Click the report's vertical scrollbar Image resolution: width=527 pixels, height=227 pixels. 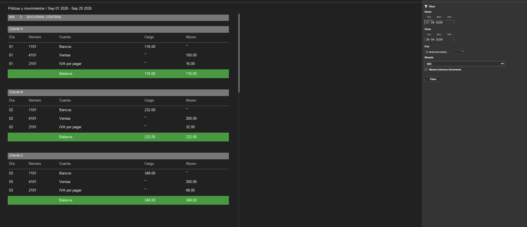pos(239,53)
